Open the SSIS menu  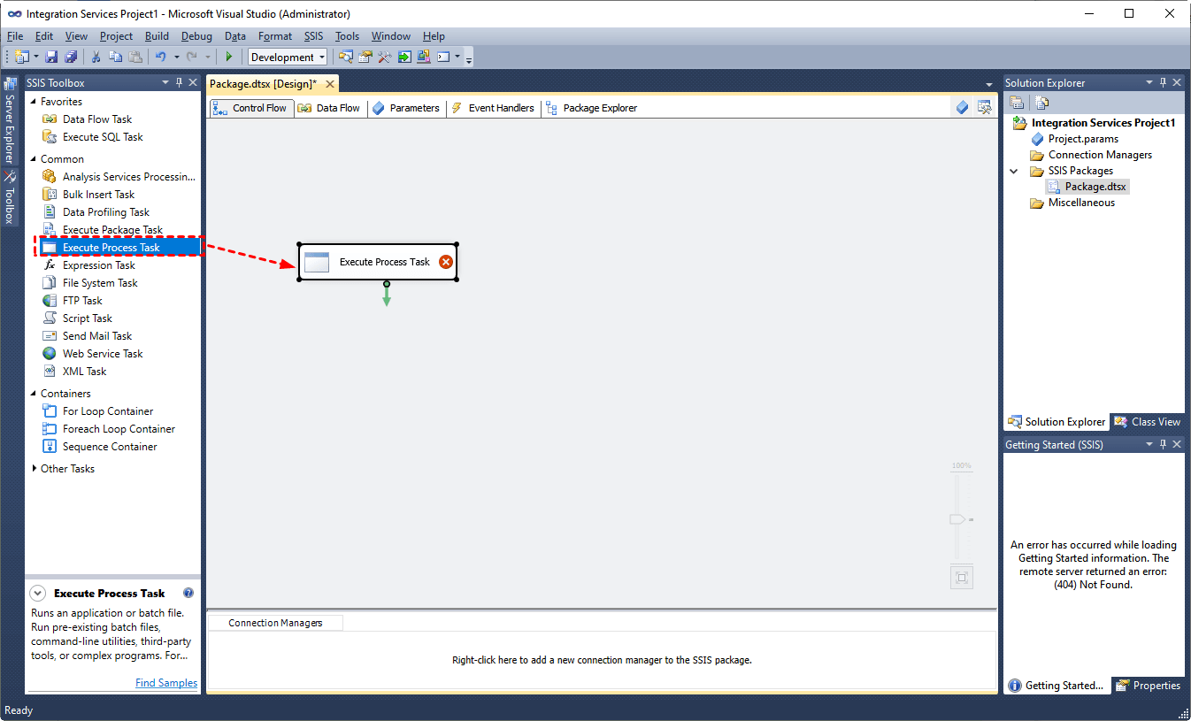(x=313, y=36)
